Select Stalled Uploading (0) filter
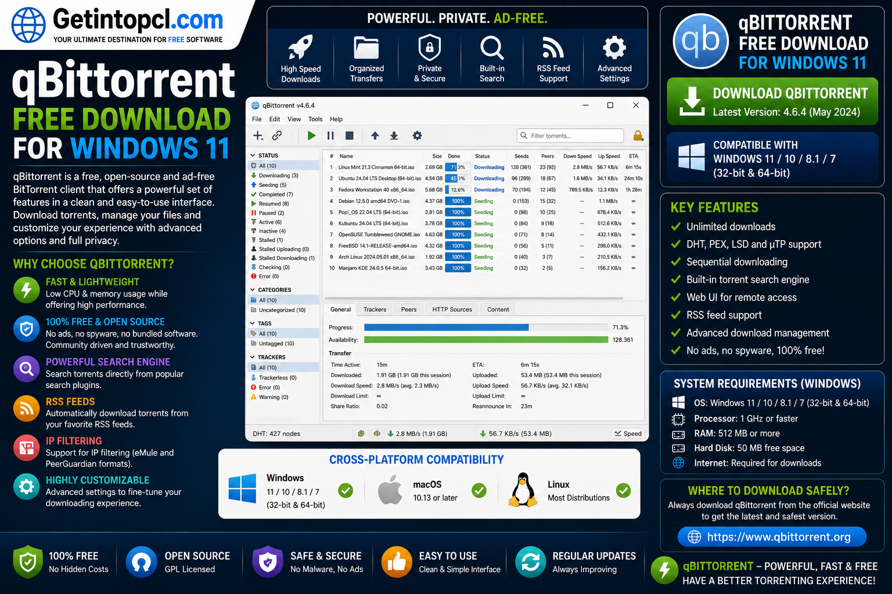The image size is (892, 594). tap(283, 249)
